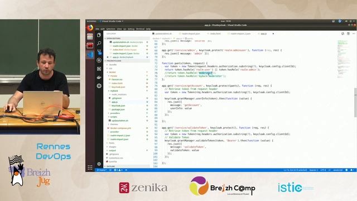
Task: Click Activities in the top panel
Action: 91,21
